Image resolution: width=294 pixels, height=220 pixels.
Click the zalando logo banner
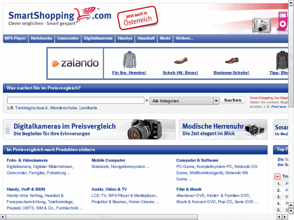75,63
